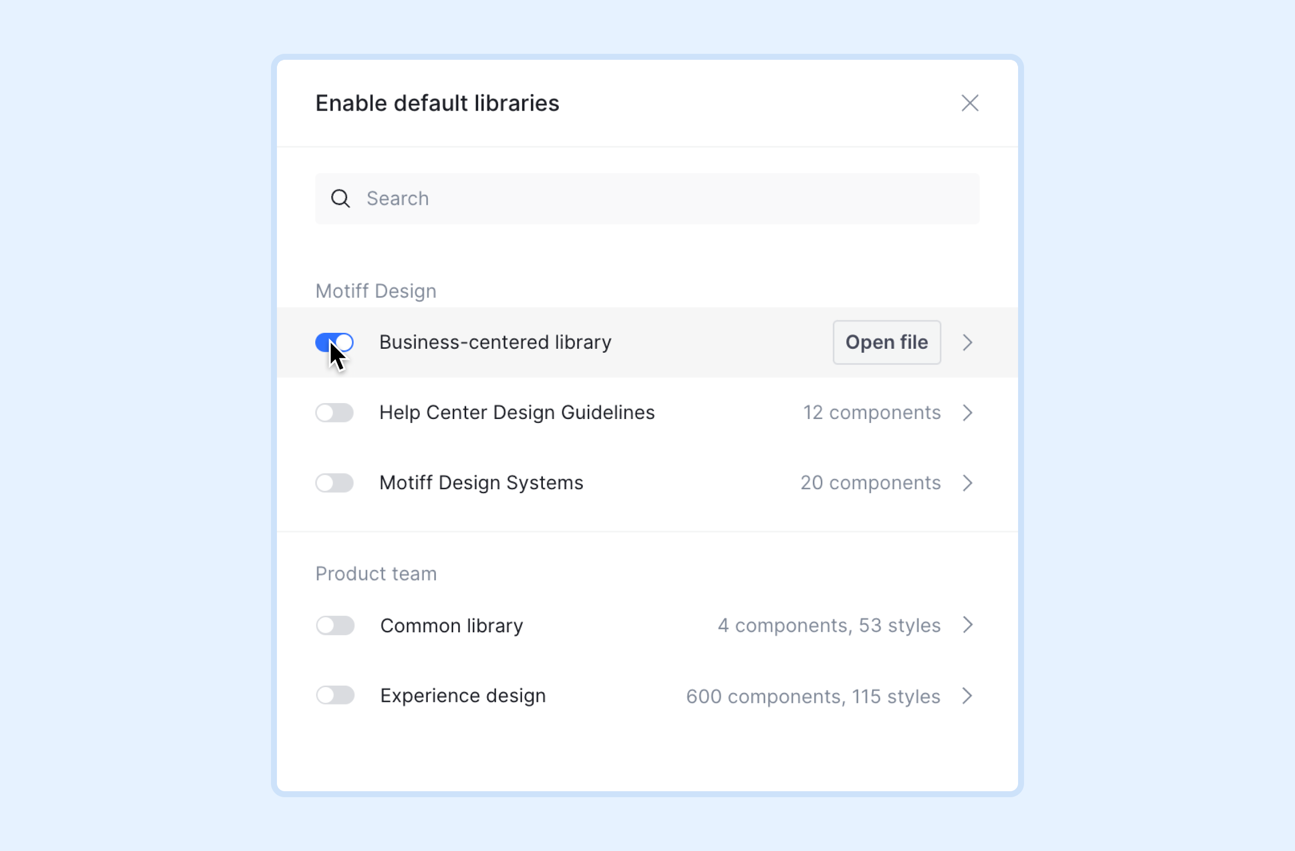The image size is (1295, 851).
Task: Expand Experience design chevron
Action: (x=967, y=696)
